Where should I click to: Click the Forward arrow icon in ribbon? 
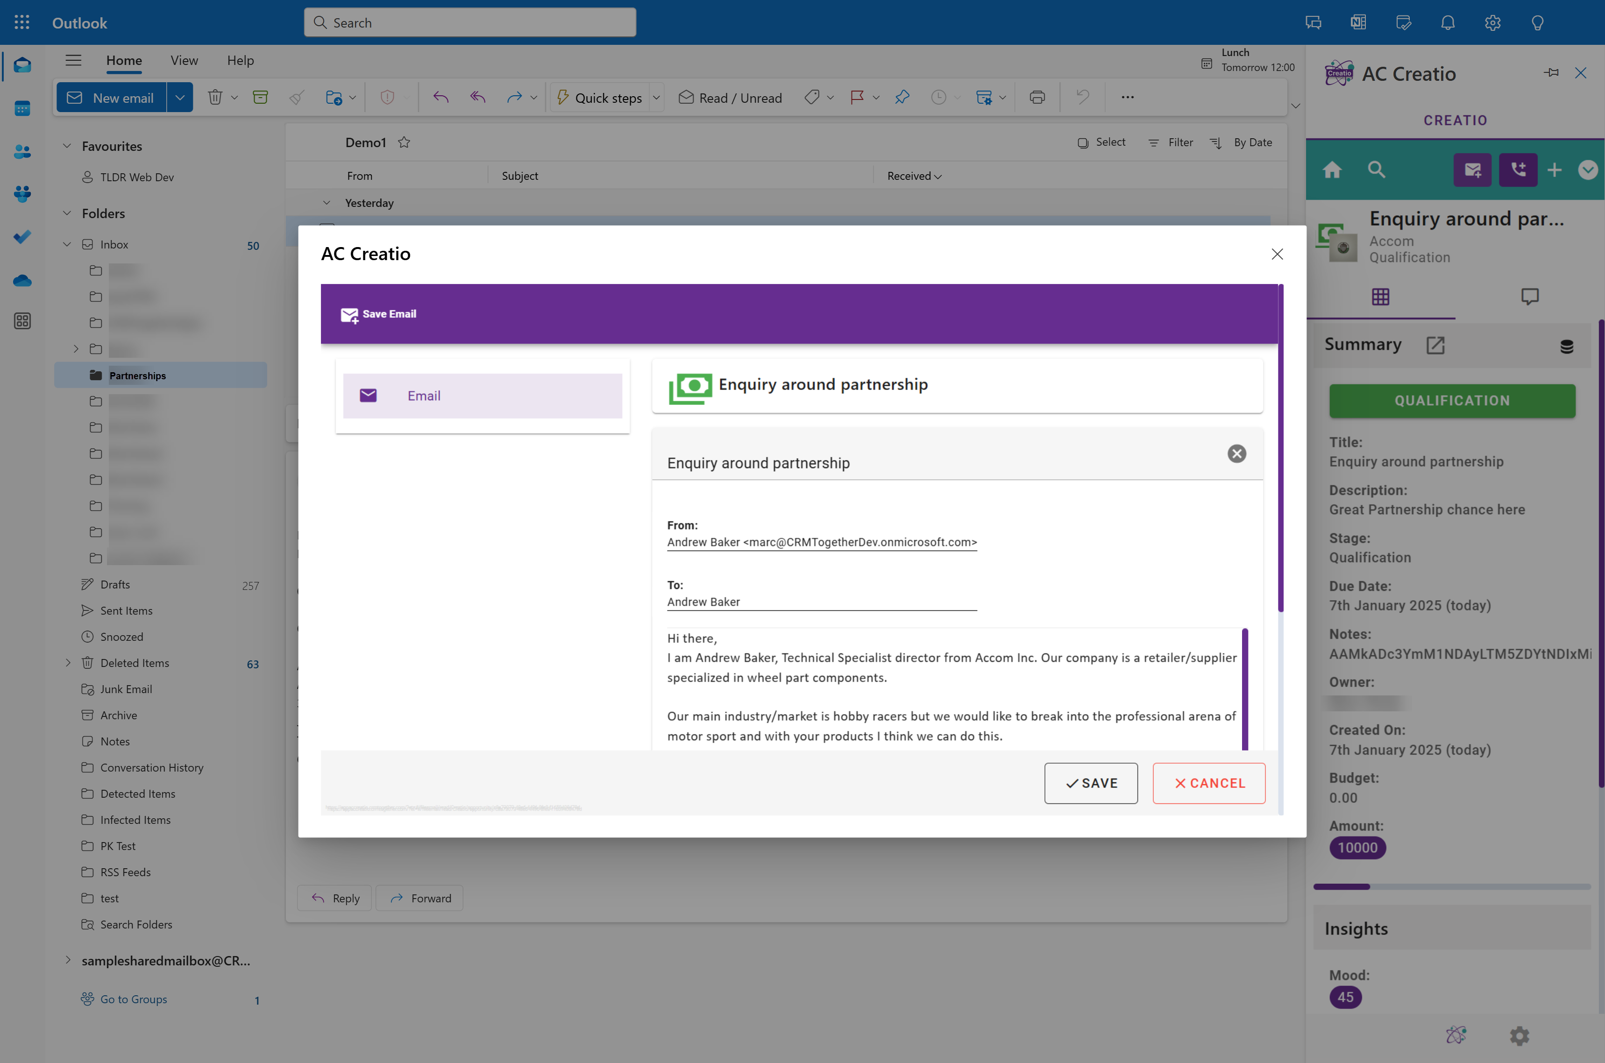(514, 98)
